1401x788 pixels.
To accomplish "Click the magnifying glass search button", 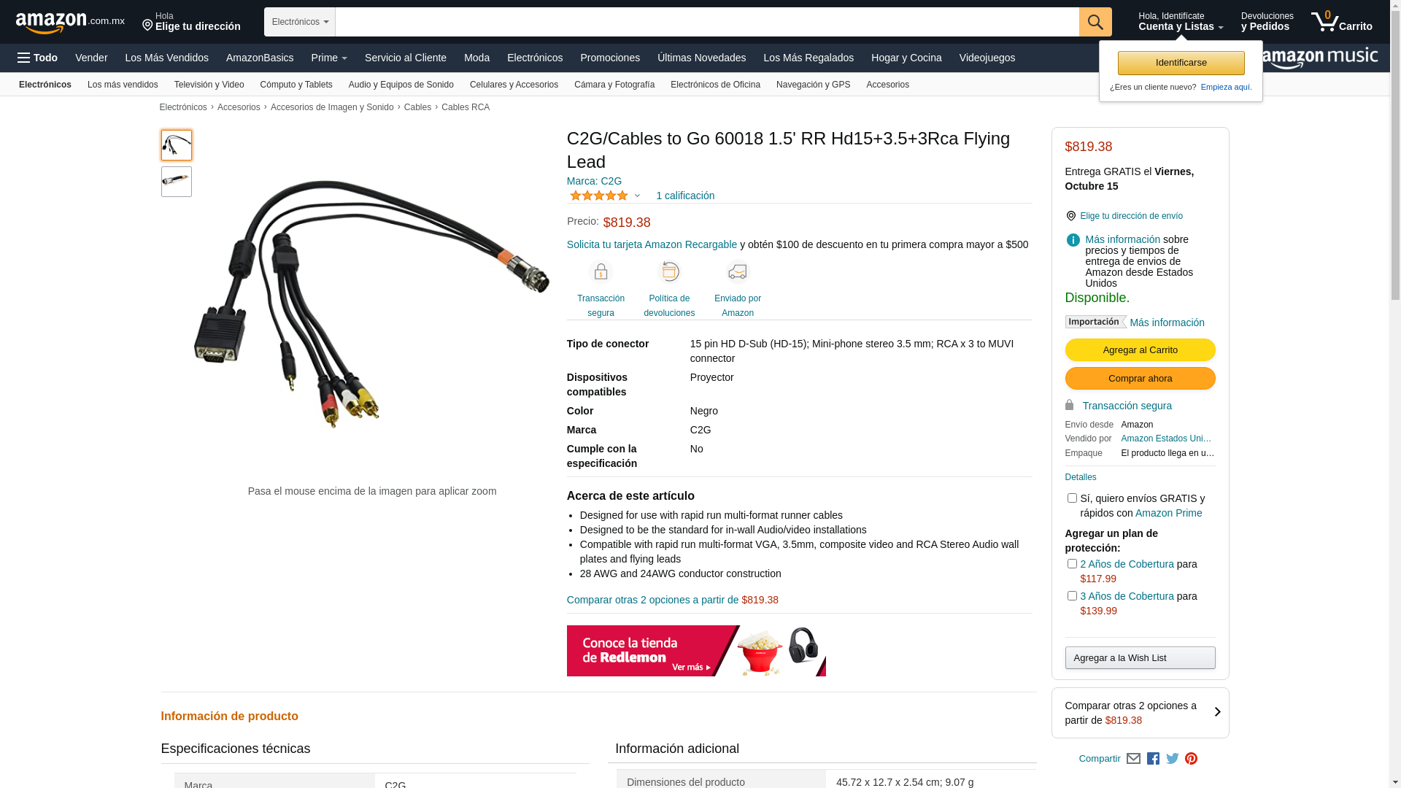I will pos(1095,22).
